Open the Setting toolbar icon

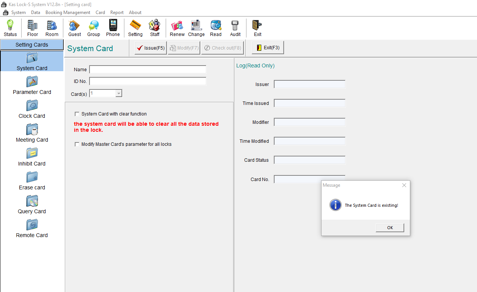point(135,28)
